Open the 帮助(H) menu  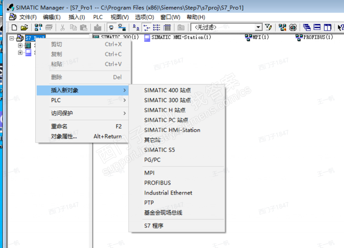(x=196, y=17)
